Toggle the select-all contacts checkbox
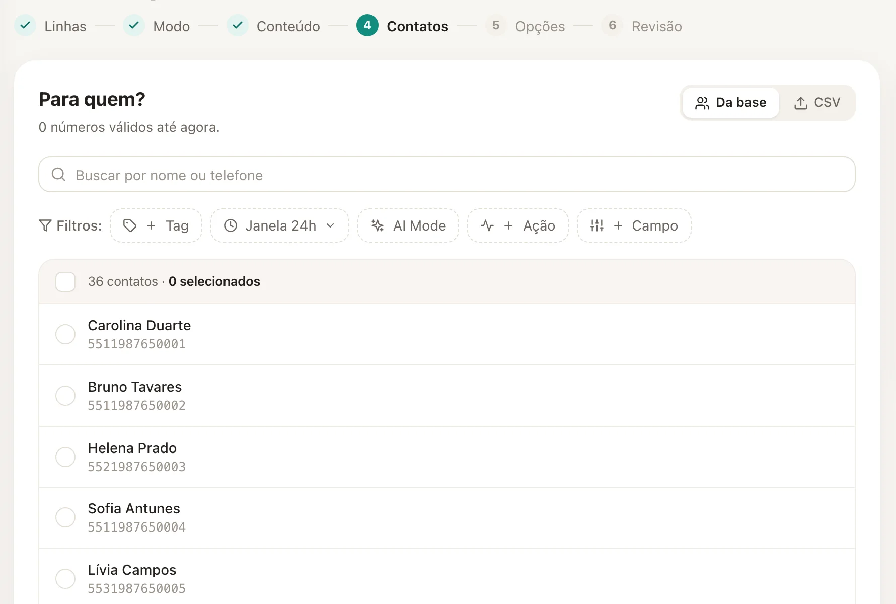The height and width of the screenshot is (604, 896). tap(65, 282)
